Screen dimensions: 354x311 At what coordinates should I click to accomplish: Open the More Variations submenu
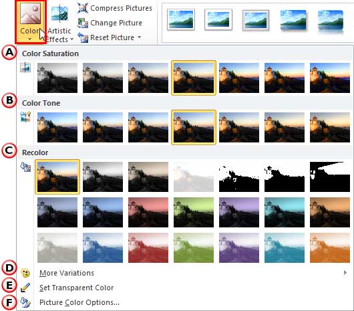pyautogui.click(x=184, y=273)
